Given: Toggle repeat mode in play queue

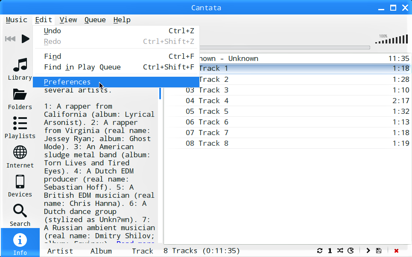Looking at the screenshot, I should (319, 251).
